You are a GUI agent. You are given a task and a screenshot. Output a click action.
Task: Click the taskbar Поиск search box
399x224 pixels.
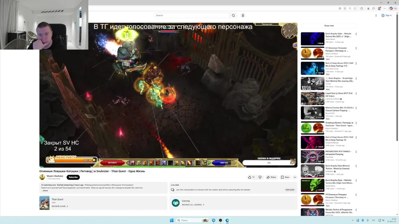193,220
